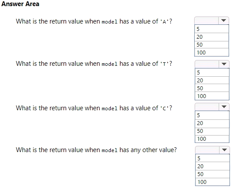236x190 pixels.
Task: Select 20 for any other value question
Action: tap(213, 166)
